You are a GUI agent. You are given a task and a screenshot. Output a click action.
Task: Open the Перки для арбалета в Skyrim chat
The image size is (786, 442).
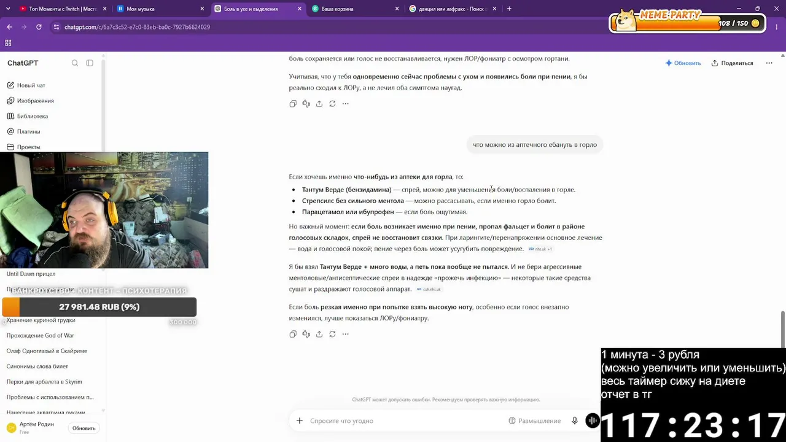click(x=44, y=382)
